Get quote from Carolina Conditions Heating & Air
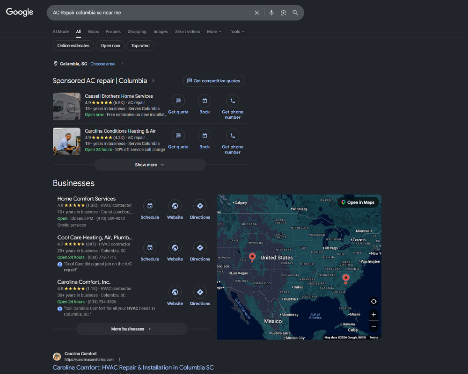 coord(178,140)
